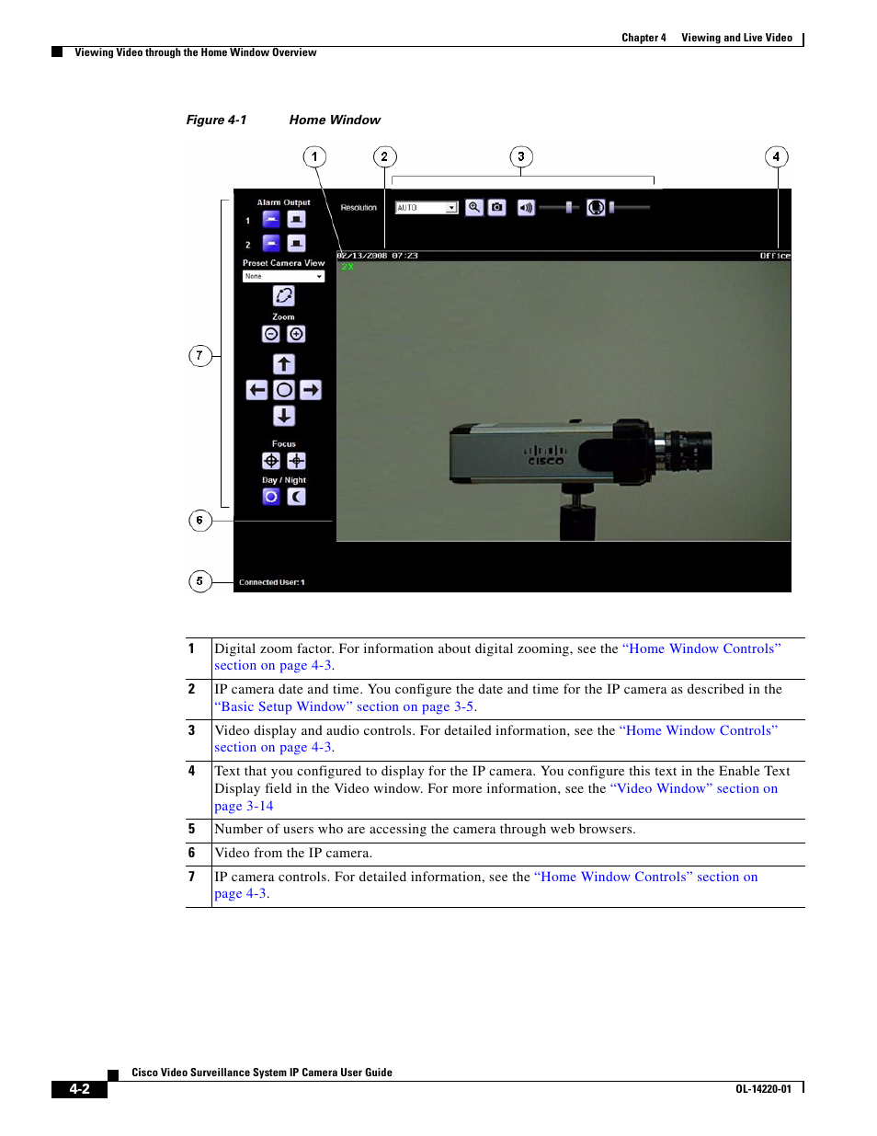
Task: Open 'Home Window Controls' link in row 1
Action: point(701,648)
